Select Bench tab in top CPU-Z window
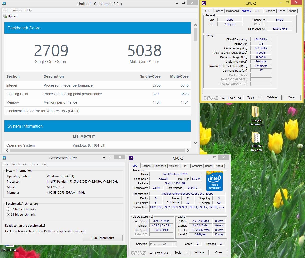The image size is (305, 258). (282, 11)
